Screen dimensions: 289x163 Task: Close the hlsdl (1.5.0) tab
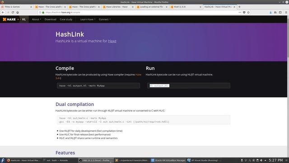(x=200, y=7)
